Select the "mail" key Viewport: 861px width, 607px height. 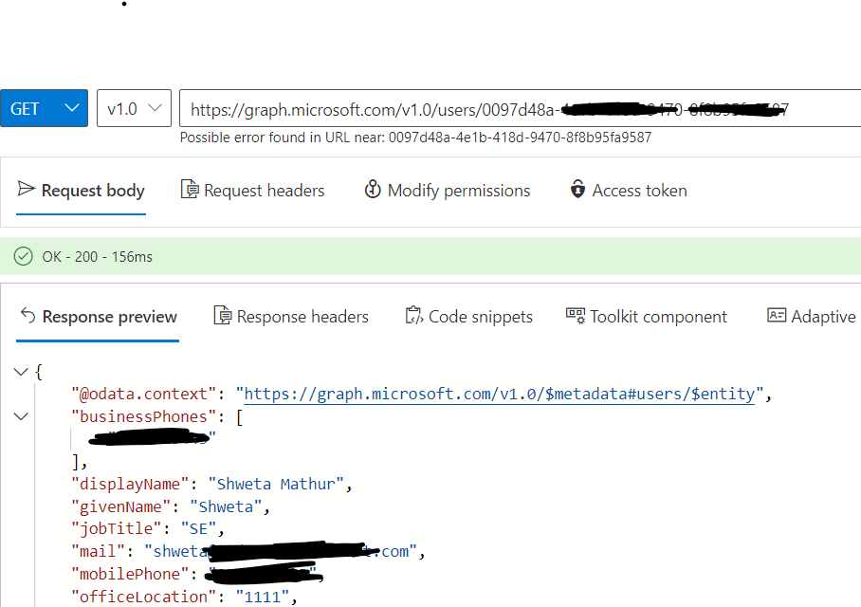click(x=99, y=551)
